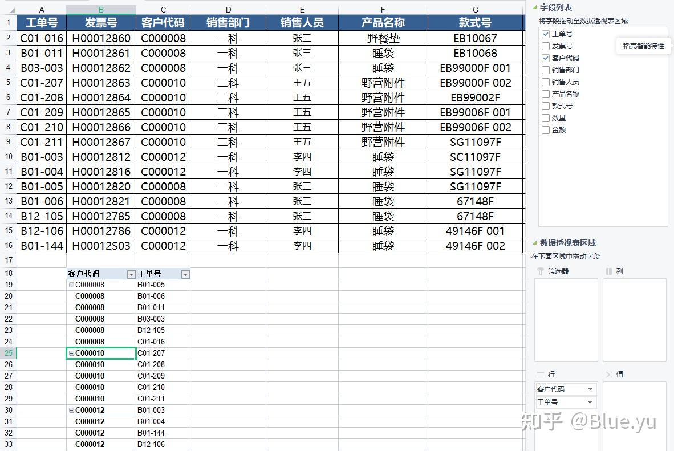Check the 销售人员 field checkbox

(x=546, y=82)
